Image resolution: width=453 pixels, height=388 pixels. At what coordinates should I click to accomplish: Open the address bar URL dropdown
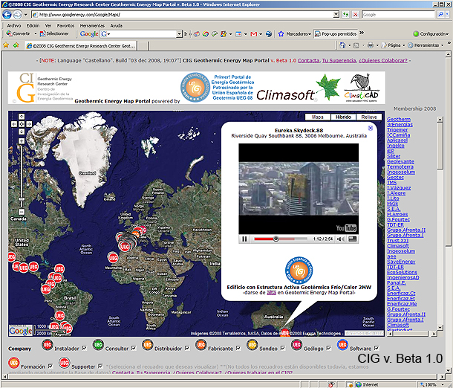(336, 14)
